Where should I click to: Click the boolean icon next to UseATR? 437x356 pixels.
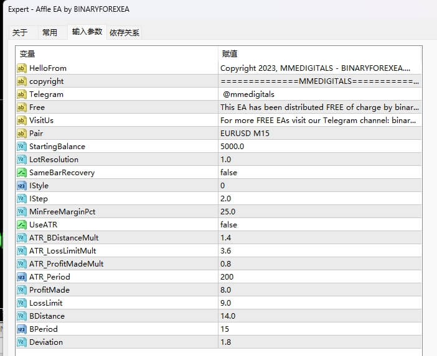22,225
